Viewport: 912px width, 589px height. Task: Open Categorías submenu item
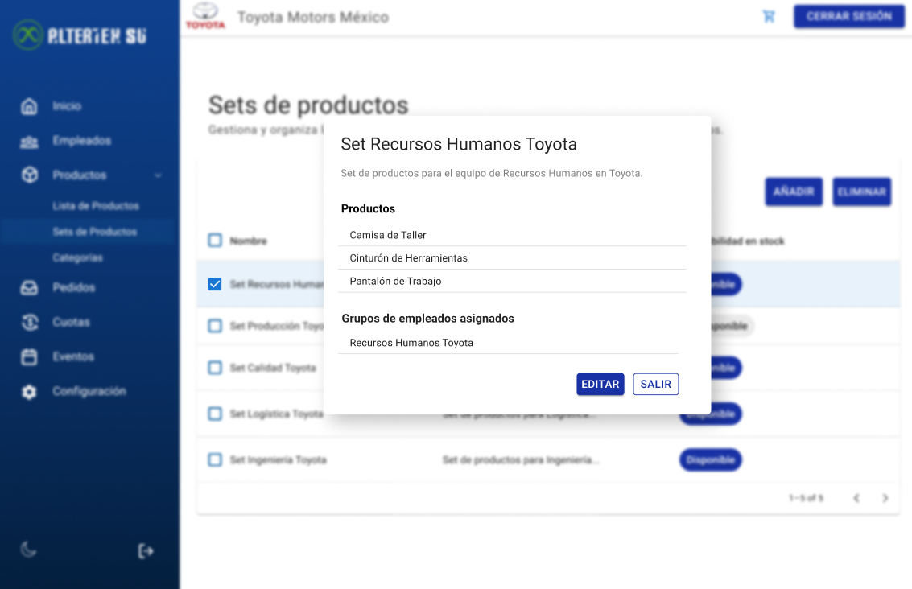click(77, 257)
